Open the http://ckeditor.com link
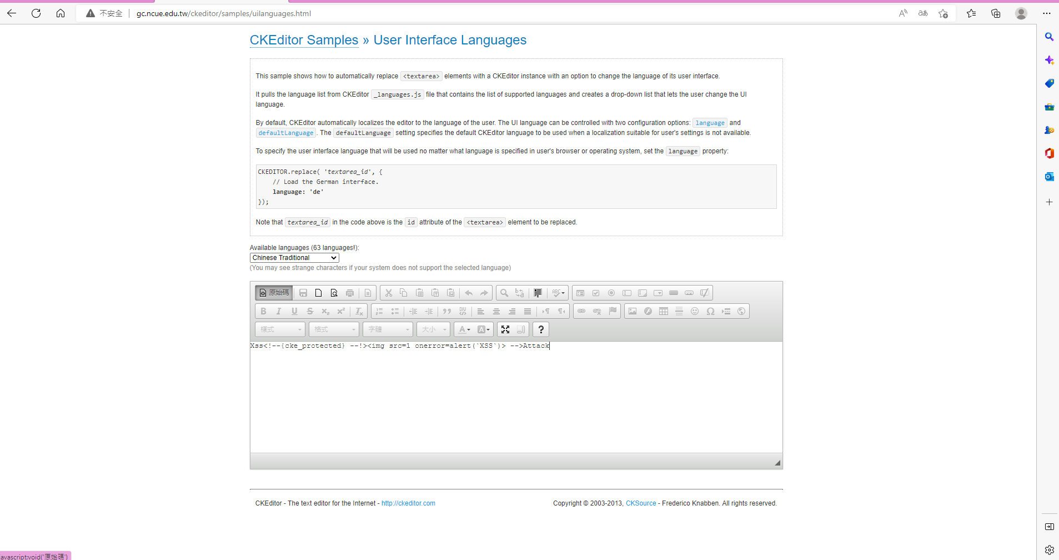Viewport: 1059px width, 560px height. pos(408,503)
